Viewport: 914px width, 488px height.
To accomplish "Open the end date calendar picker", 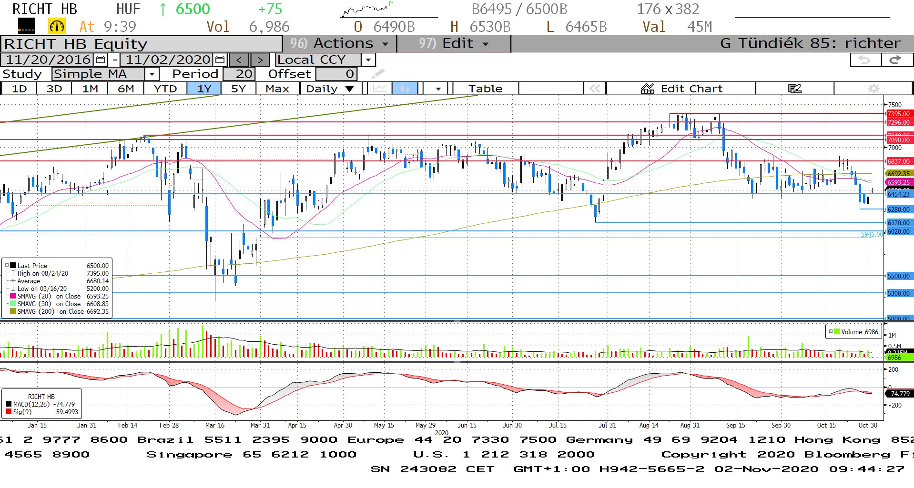I will (x=220, y=60).
